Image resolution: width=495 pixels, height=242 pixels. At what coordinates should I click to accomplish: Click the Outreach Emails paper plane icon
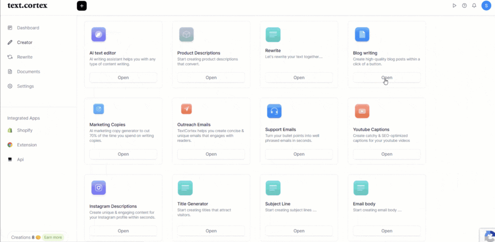pyautogui.click(x=187, y=109)
